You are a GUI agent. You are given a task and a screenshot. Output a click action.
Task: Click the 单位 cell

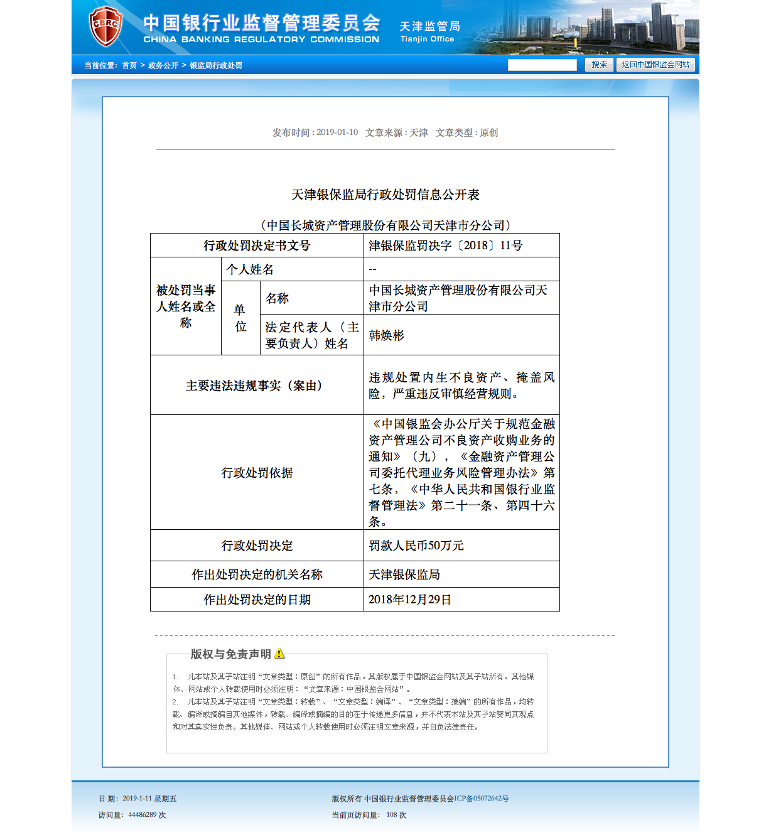pyautogui.click(x=240, y=318)
